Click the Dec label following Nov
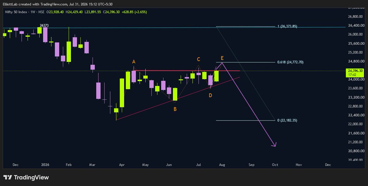Viewport: 368px width, 186px height. coord(328,165)
